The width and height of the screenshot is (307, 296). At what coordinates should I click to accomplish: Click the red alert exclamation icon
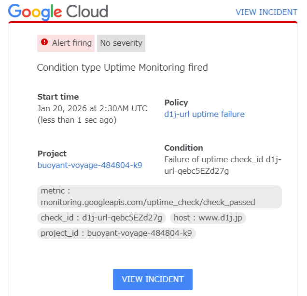click(44, 42)
